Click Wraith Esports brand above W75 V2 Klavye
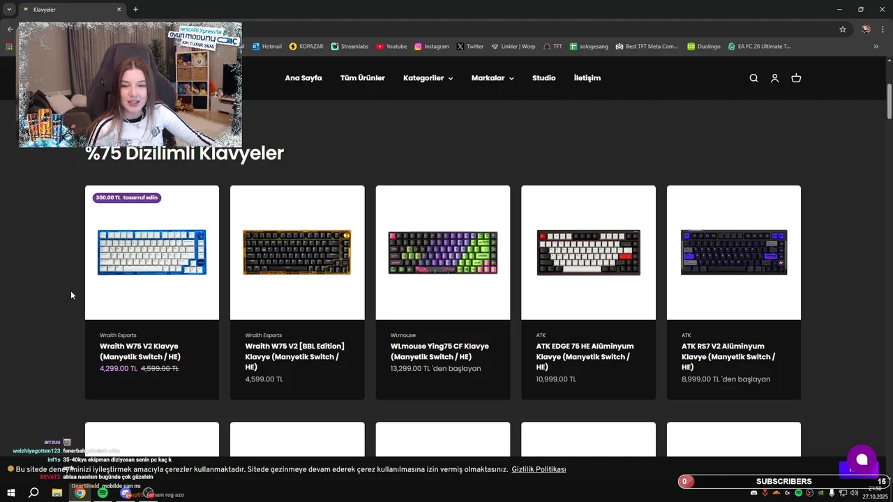Screen dimensions: 893x502 (118, 335)
